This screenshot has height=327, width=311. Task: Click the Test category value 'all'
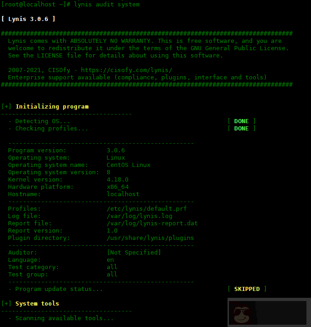click(x=112, y=267)
